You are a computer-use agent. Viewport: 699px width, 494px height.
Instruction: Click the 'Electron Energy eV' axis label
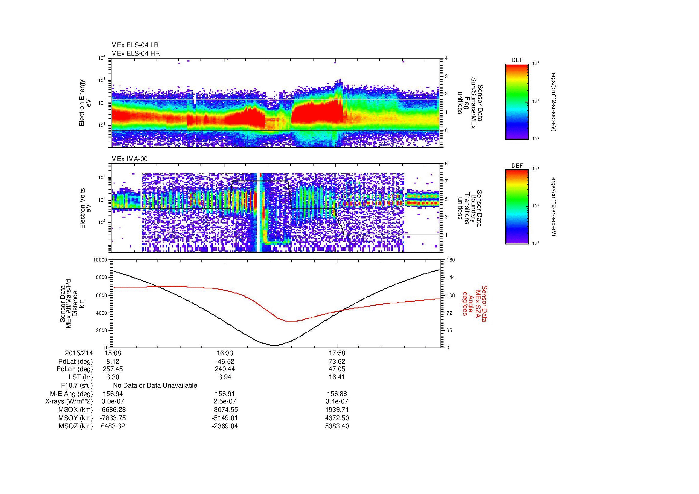[85, 103]
